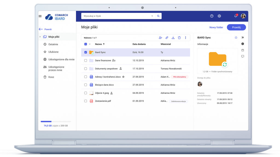Click the trash delete icon in toolbar
This screenshot has width=280, height=157.
[179, 38]
